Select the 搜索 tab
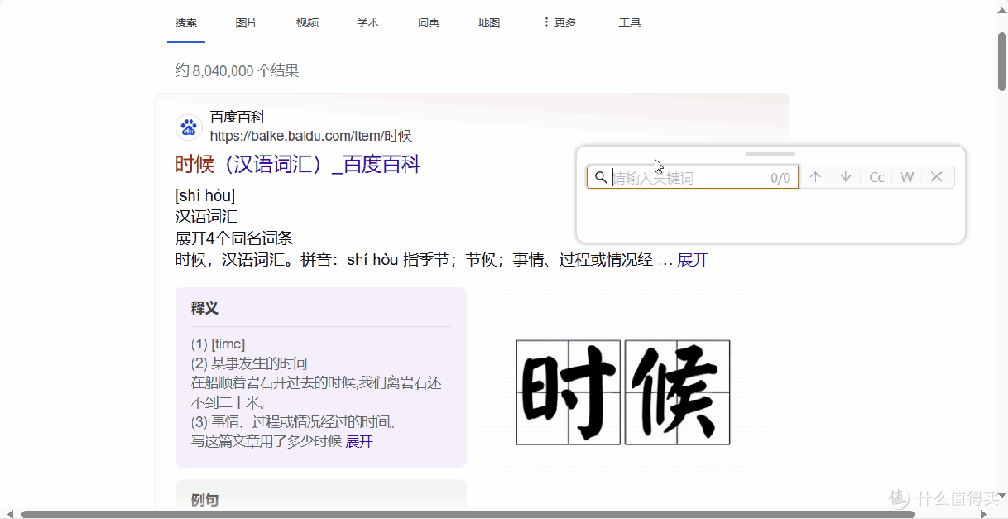 [x=186, y=22]
